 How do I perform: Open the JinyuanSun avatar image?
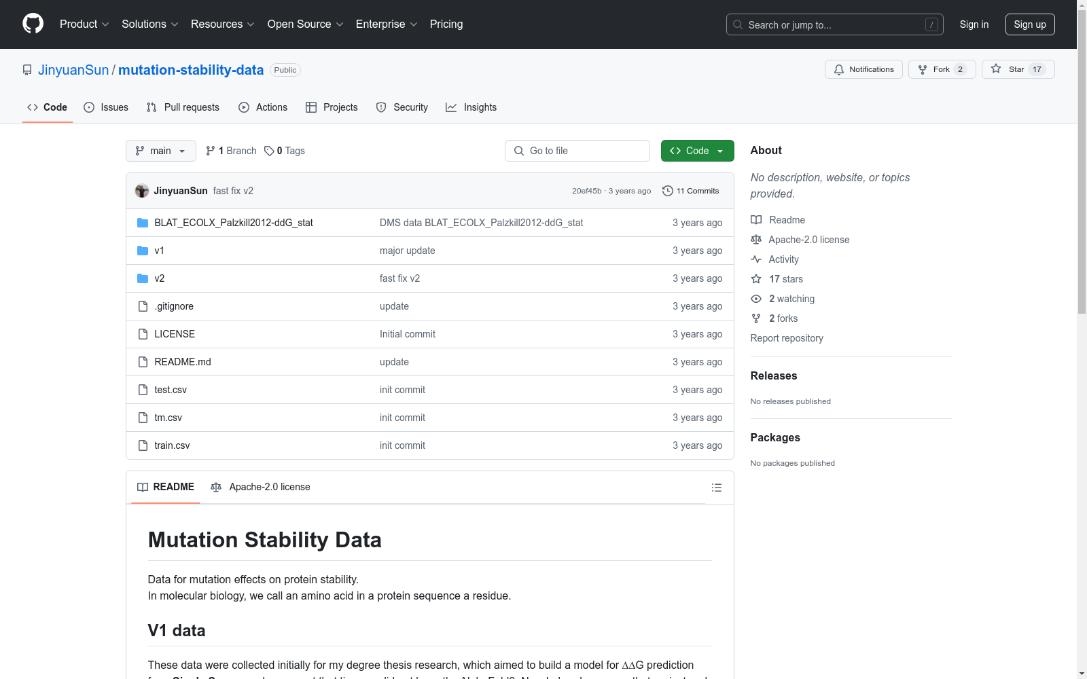(x=142, y=191)
